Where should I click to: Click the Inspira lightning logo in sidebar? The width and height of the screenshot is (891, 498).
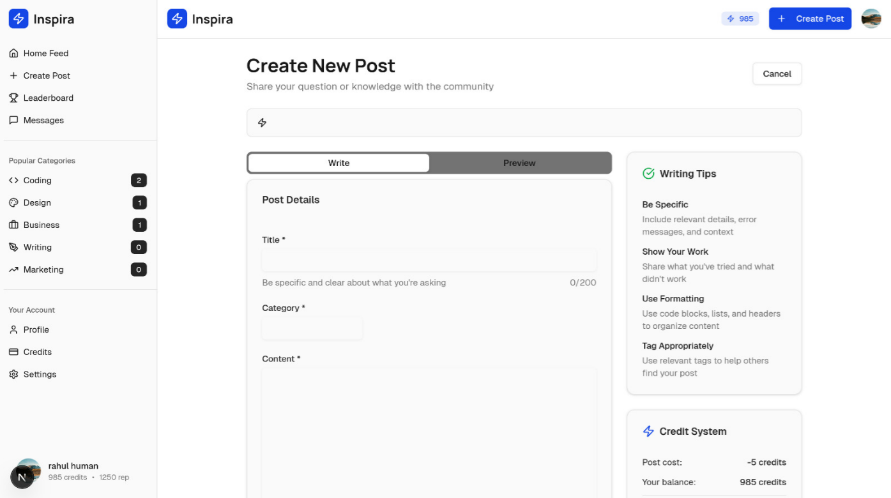click(x=19, y=19)
